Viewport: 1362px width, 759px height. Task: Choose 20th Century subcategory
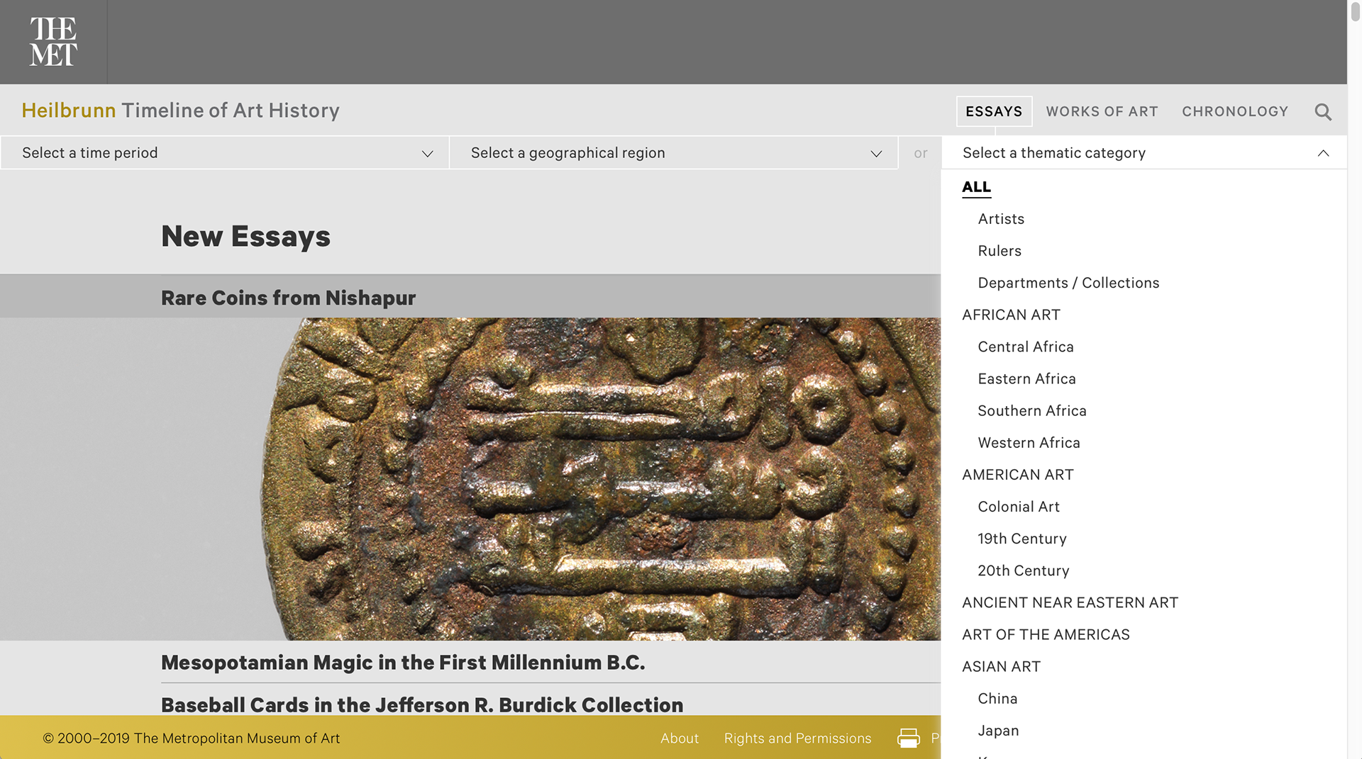(x=1024, y=570)
